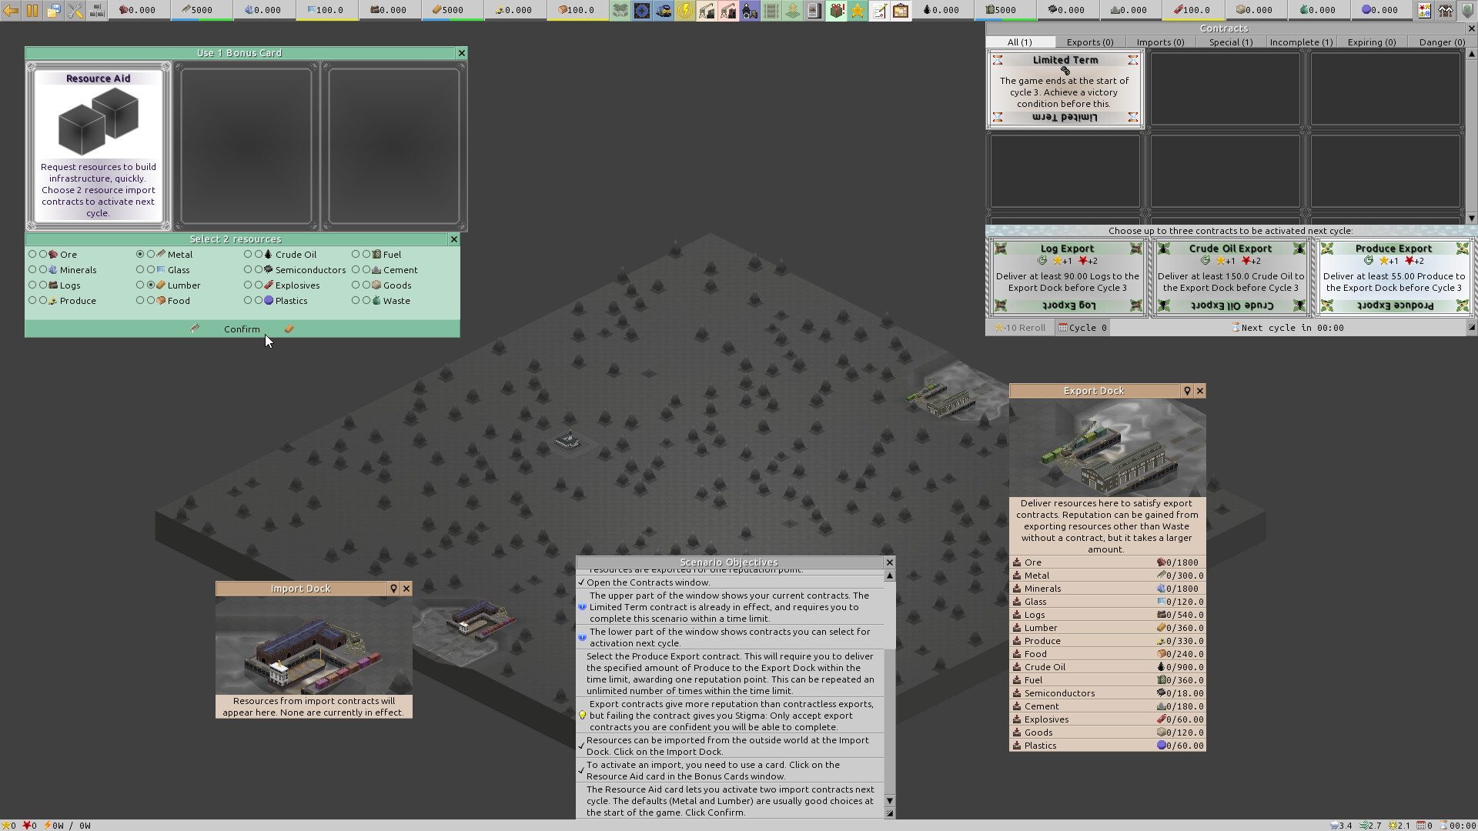The image size is (1478, 831).
Task: Click the lightning energy icon in toolbar
Action: (684, 10)
